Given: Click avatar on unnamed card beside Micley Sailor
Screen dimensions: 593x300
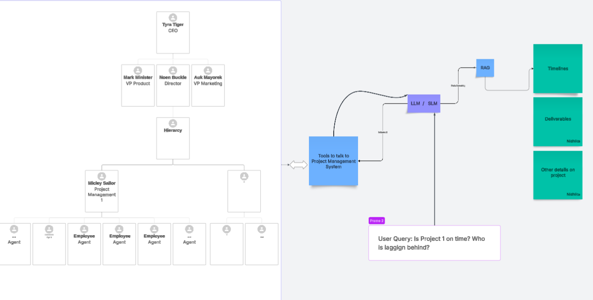Looking at the screenshot, I should click(x=244, y=176).
